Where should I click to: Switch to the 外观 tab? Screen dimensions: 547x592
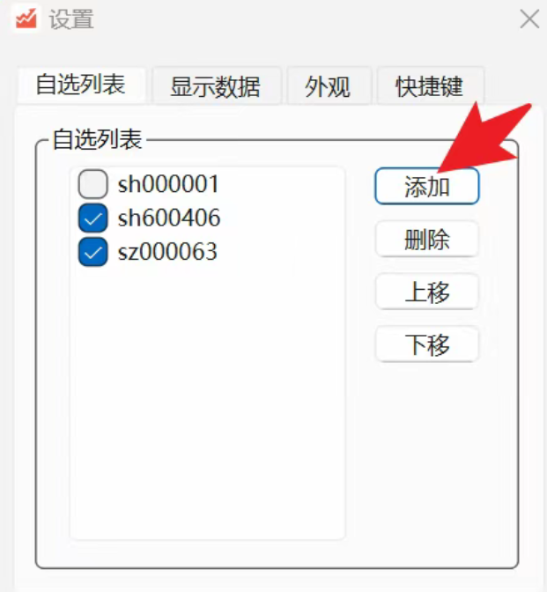(x=328, y=86)
